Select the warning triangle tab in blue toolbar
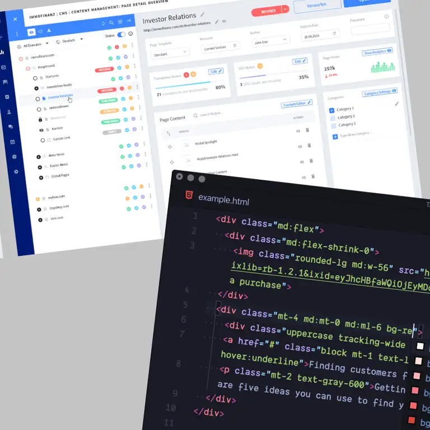 [x=49, y=30]
